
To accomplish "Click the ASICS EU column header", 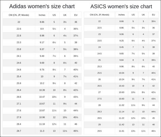I will [x=154, y=15].
